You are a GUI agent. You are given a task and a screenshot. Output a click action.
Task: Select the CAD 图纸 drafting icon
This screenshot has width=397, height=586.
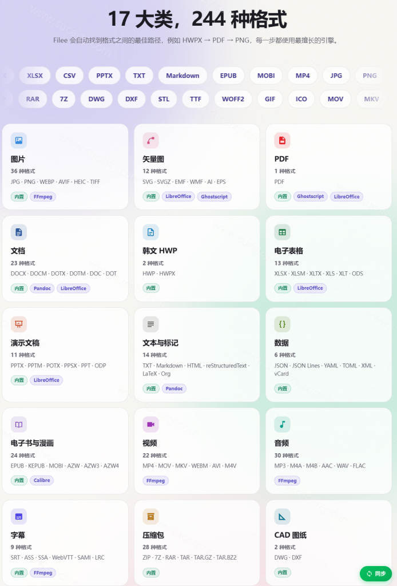283,517
